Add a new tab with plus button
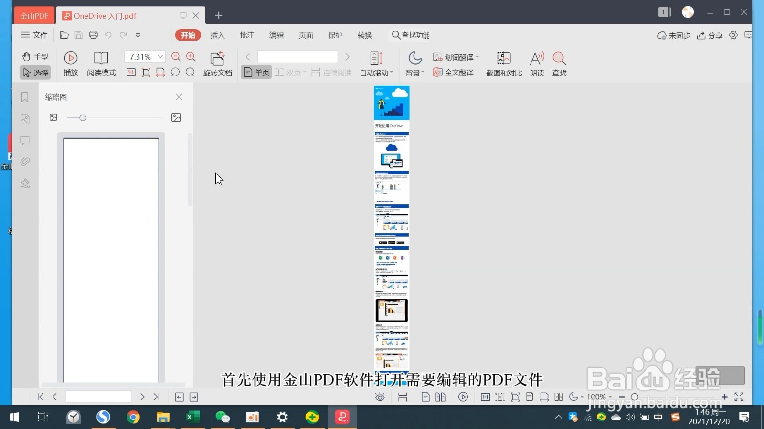Image resolution: width=764 pixels, height=429 pixels. [x=219, y=15]
